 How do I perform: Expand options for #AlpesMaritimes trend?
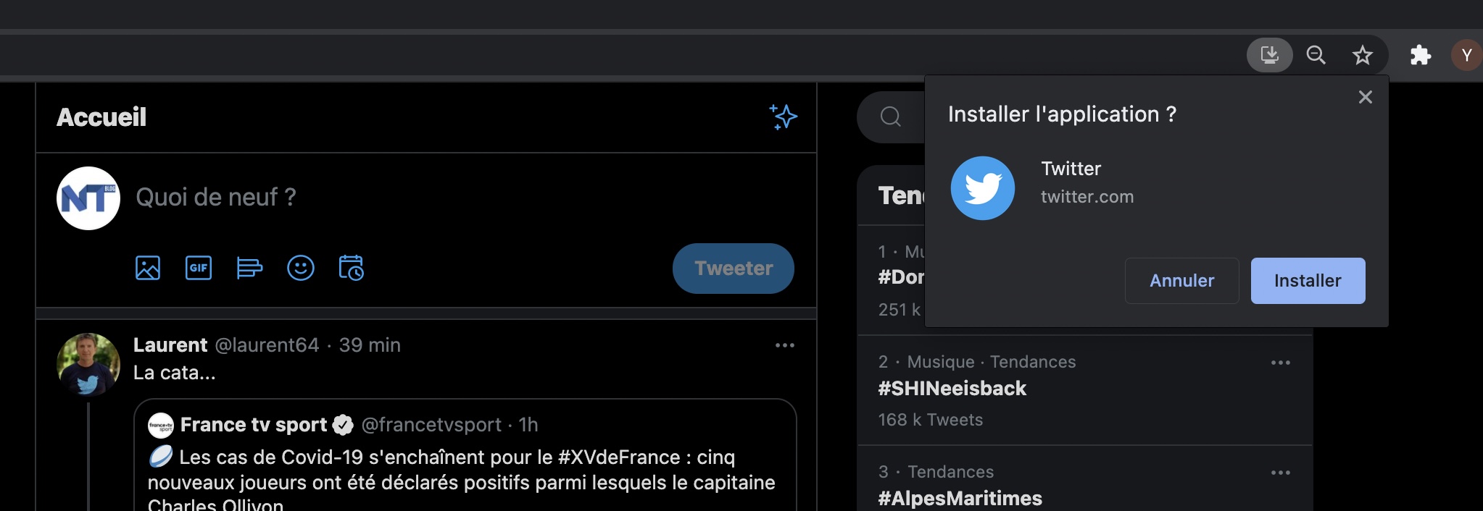click(1280, 473)
